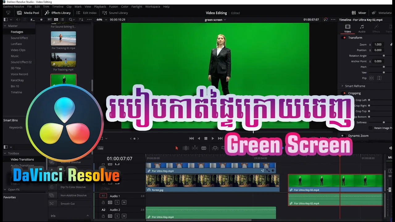Go to last frame of timeline
The image size is (395, 222).
[220, 138]
